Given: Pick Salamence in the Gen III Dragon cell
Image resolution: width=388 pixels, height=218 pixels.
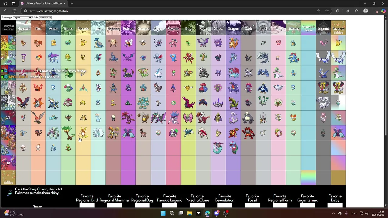Looking at the screenshot, I should [233, 73].
